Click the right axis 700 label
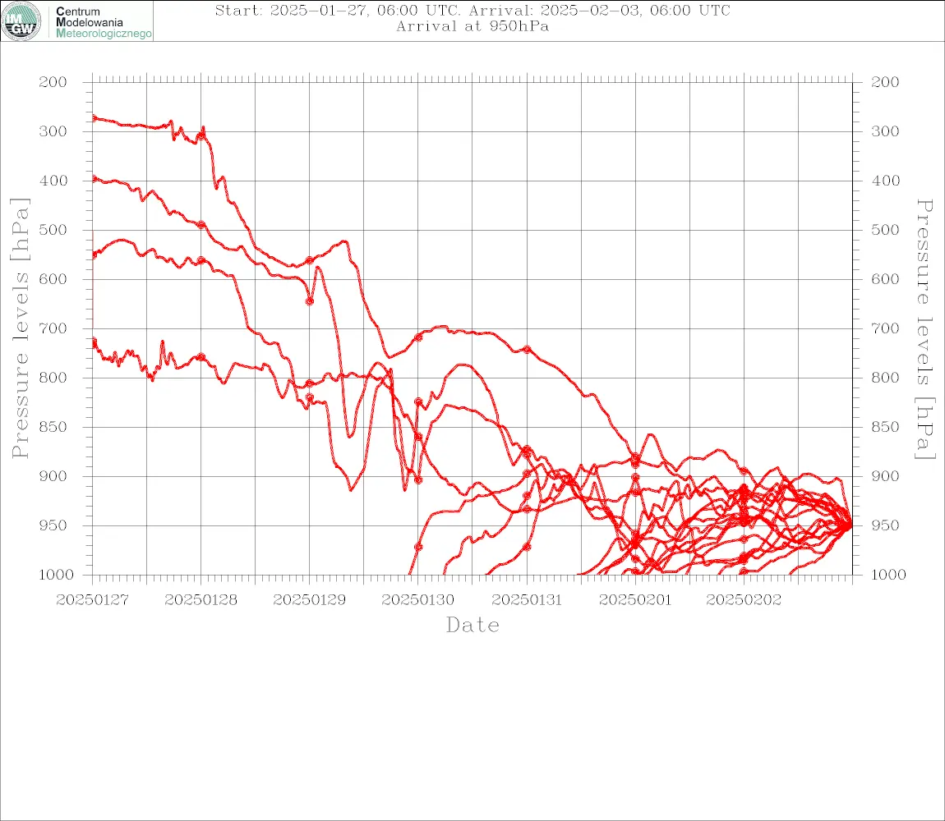The height and width of the screenshot is (821, 945). coord(885,329)
